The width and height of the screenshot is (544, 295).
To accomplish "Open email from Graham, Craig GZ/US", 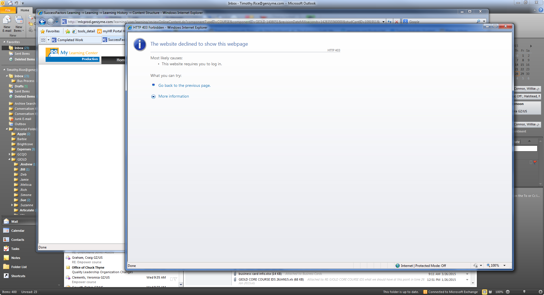I will coord(95,260).
